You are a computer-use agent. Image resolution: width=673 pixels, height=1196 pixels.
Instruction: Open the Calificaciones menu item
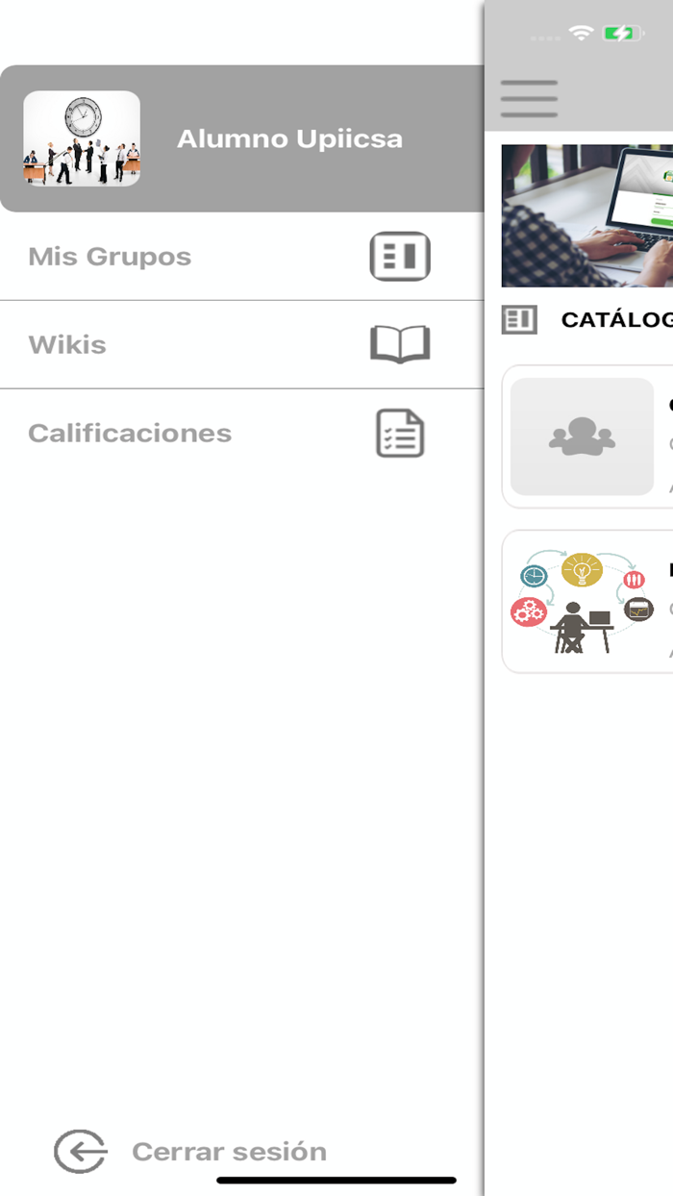click(241, 433)
